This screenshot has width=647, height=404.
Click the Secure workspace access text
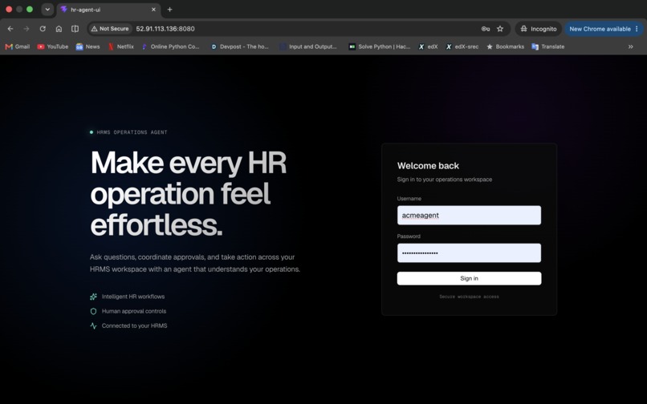click(469, 297)
